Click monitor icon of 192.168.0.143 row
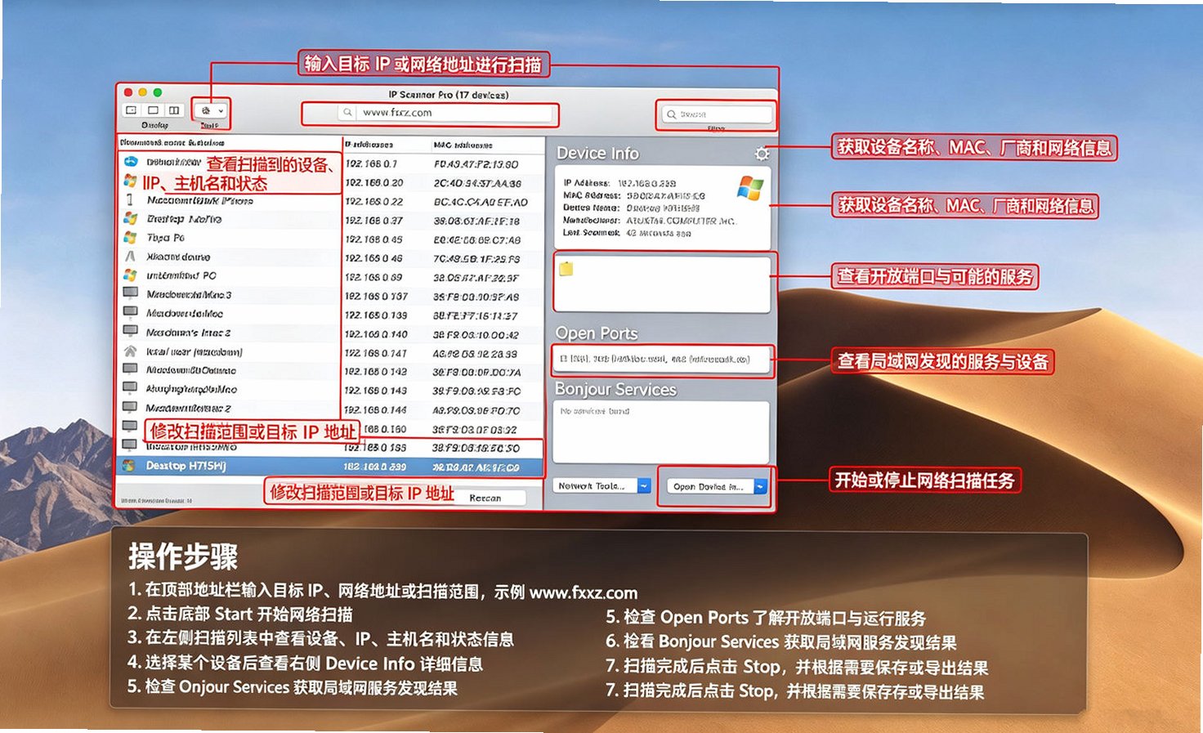 (130, 388)
